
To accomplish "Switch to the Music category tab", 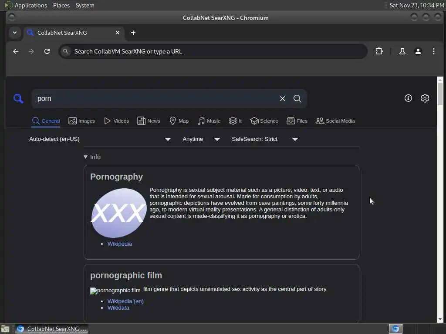I will click(x=209, y=121).
